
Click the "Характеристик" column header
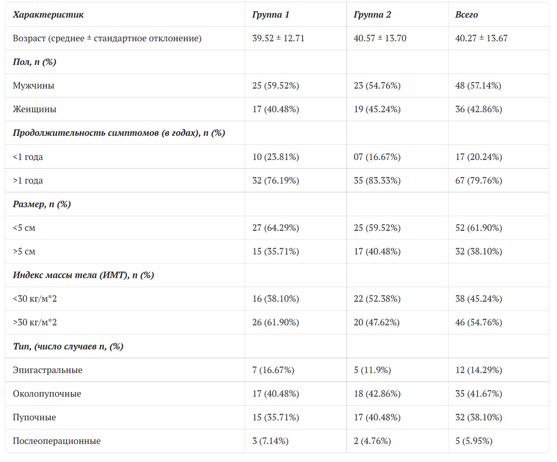pos(48,15)
